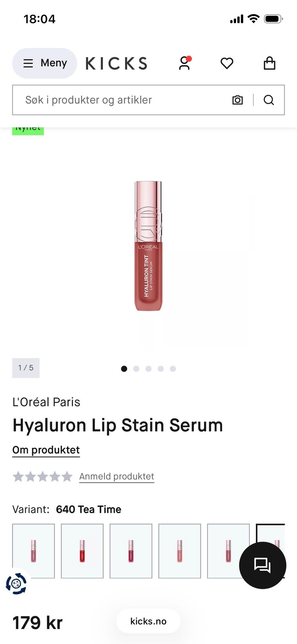
Task: Click the KICKS logo
Action: (116, 64)
